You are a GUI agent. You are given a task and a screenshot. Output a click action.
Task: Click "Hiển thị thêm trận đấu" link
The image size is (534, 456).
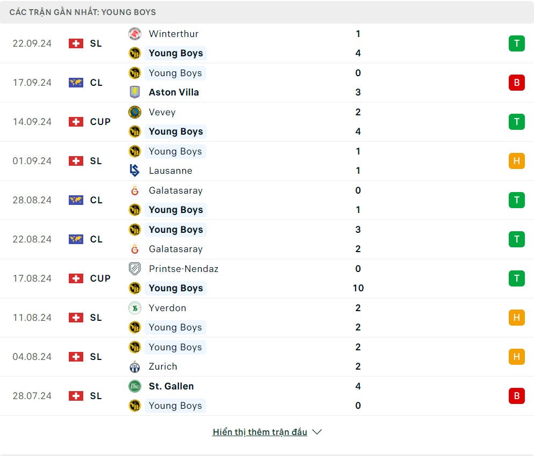pyautogui.click(x=260, y=432)
